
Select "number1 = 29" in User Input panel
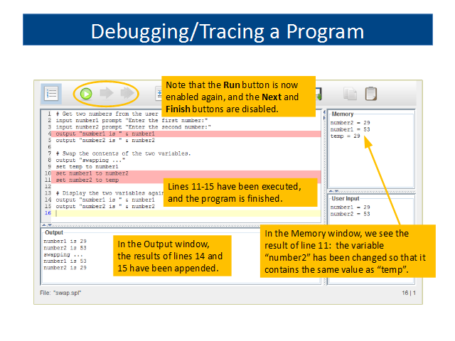[x=350, y=207]
